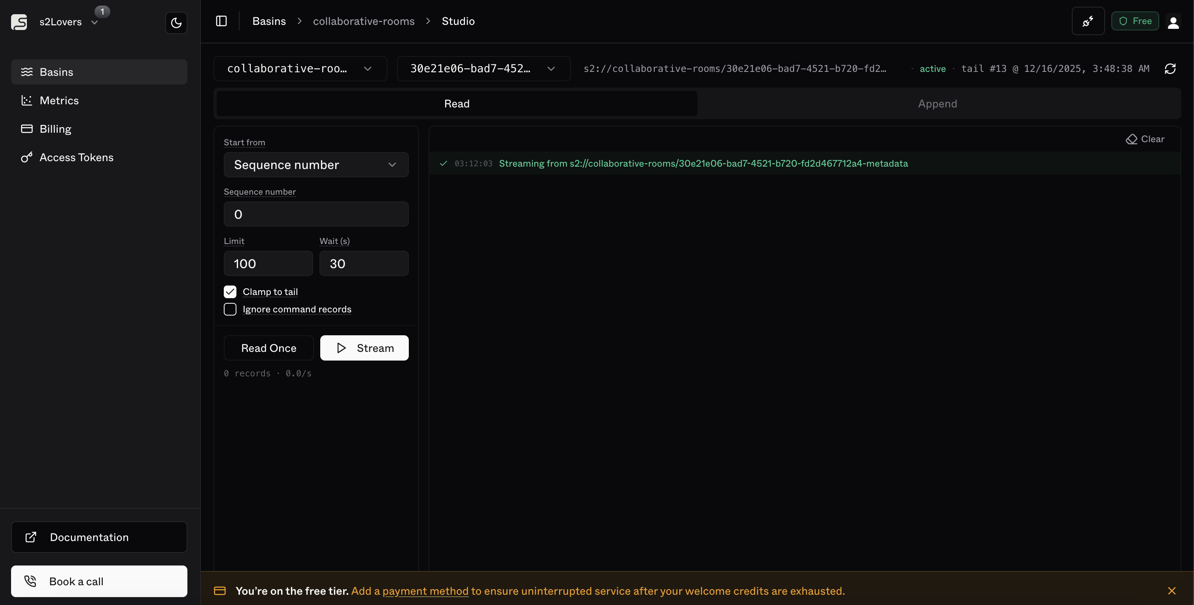1194x605 pixels.
Task: Toggle dark mode moon icon
Action: [x=176, y=23]
